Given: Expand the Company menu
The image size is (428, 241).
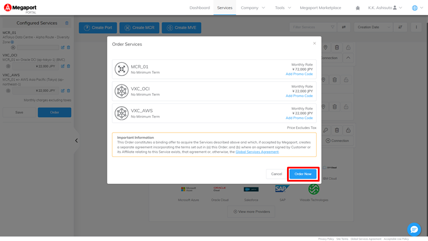Looking at the screenshot, I should click(253, 8).
